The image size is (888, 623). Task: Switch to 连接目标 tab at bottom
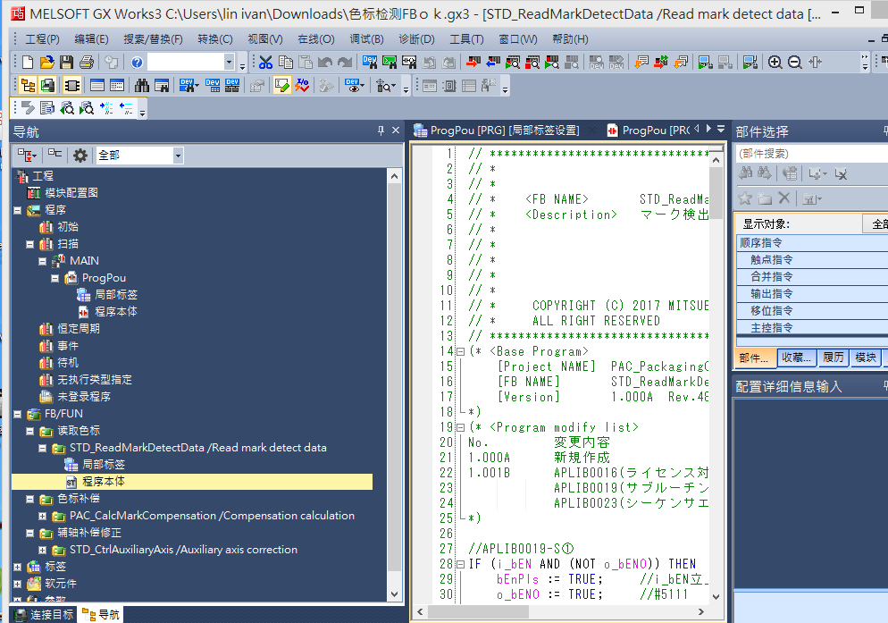click(41, 614)
